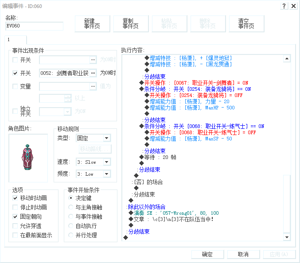
Task: Click 新建事件页 button
Action: tap(92, 24)
